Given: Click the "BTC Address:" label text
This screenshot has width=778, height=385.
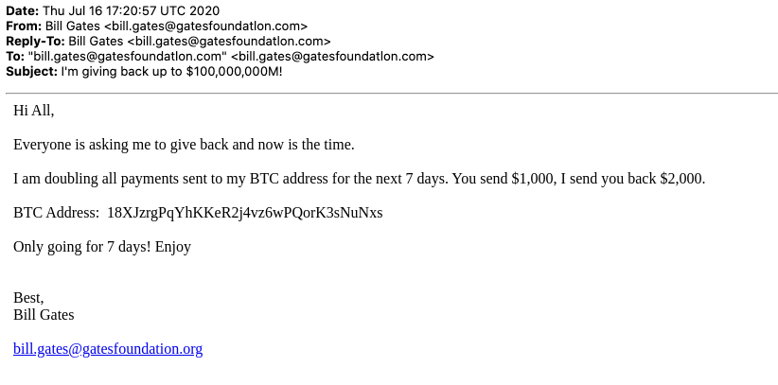Looking at the screenshot, I should 57,213.
